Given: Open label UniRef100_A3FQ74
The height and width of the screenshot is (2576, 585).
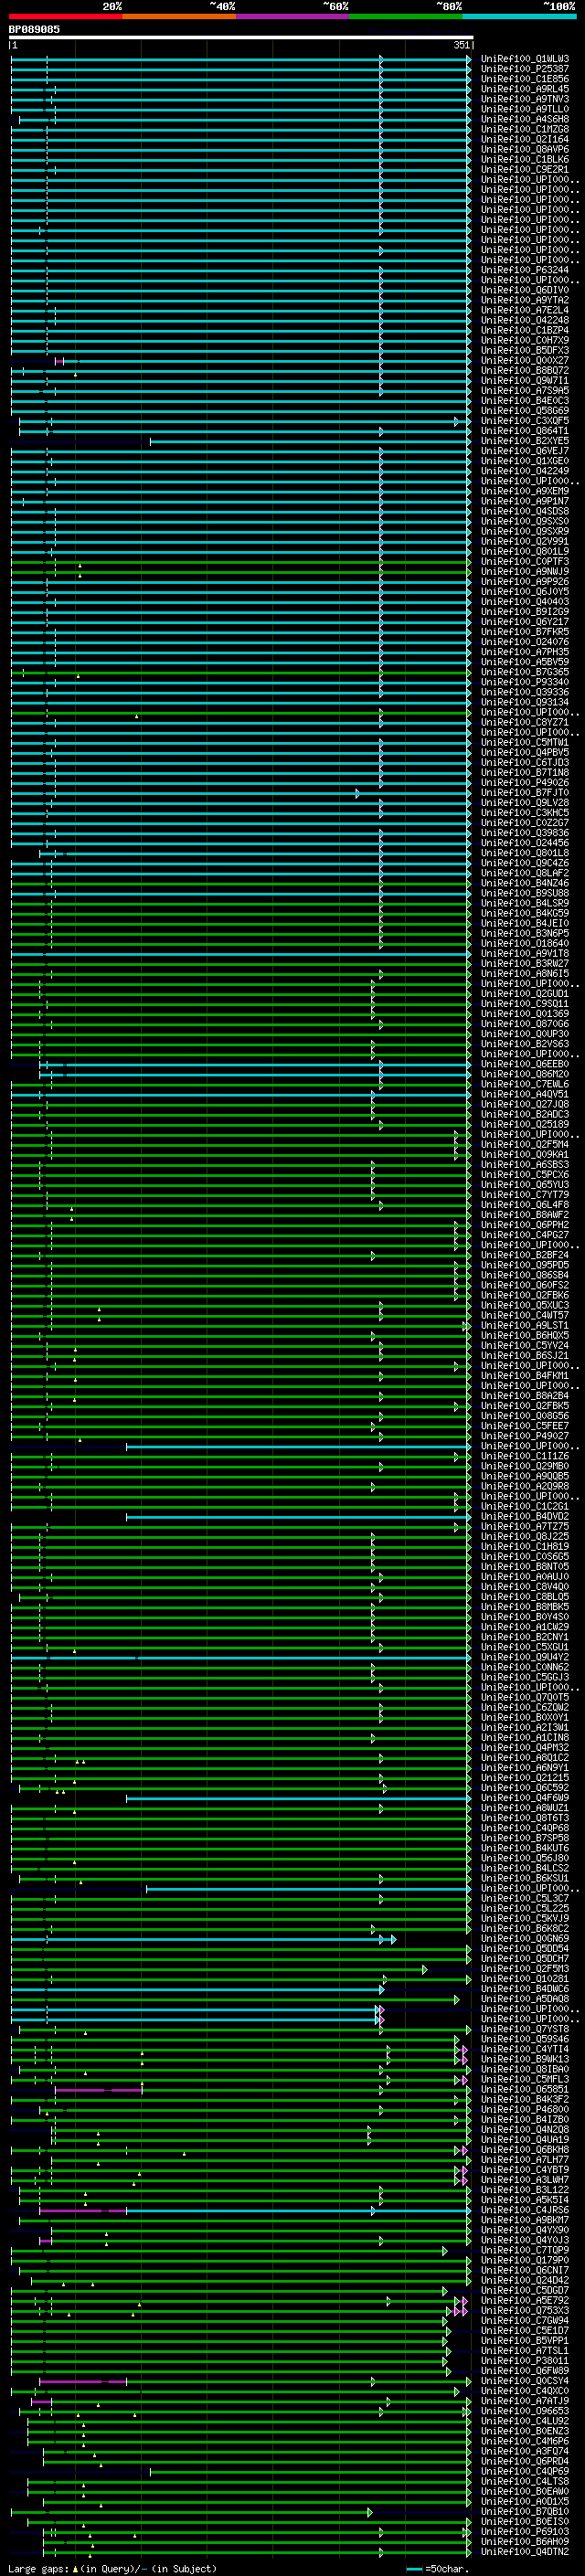Looking at the screenshot, I should 525,2451.
